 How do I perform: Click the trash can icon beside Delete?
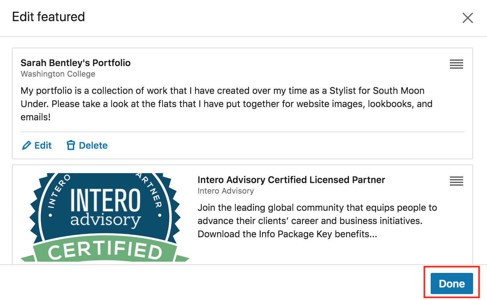(71, 145)
